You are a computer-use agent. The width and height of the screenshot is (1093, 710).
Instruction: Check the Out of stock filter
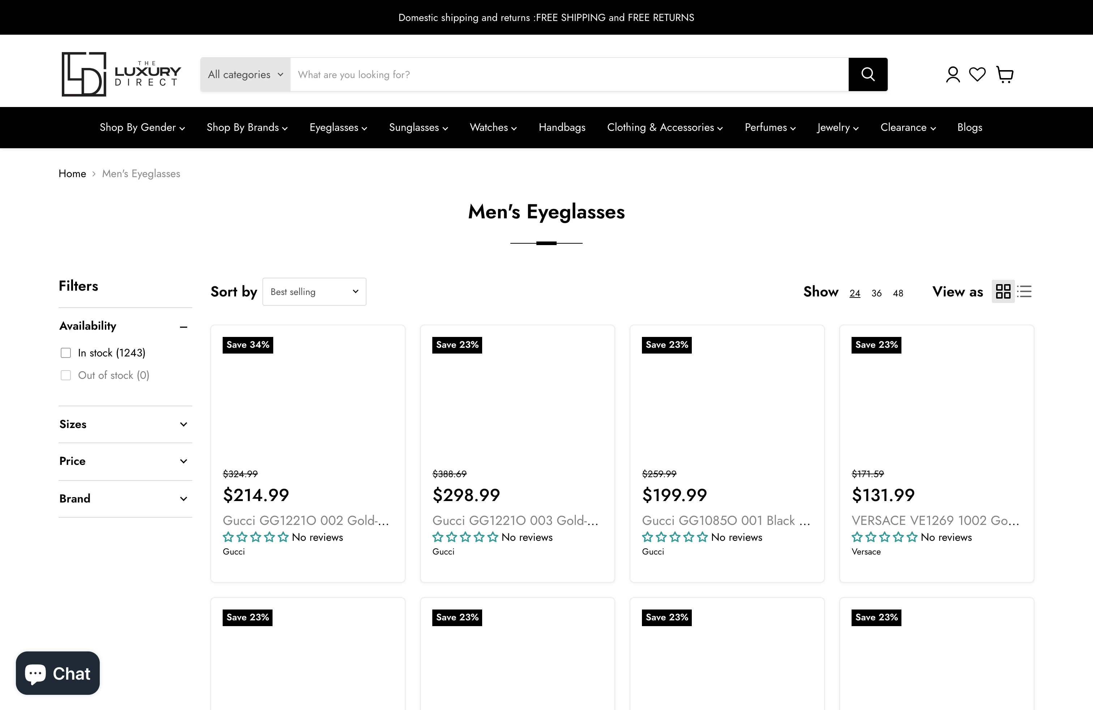(66, 375)
